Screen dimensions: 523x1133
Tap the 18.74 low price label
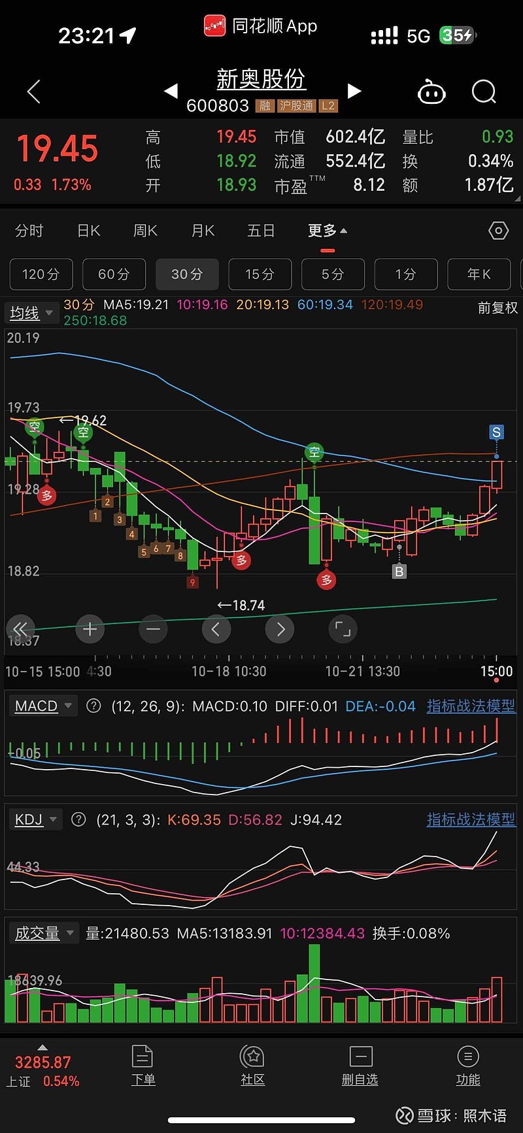tap(241, 606)
